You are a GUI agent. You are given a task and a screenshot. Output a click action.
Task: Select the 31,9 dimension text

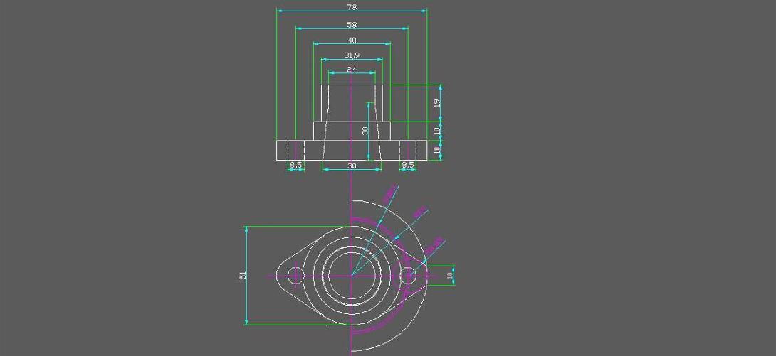[x=352, y=55]
